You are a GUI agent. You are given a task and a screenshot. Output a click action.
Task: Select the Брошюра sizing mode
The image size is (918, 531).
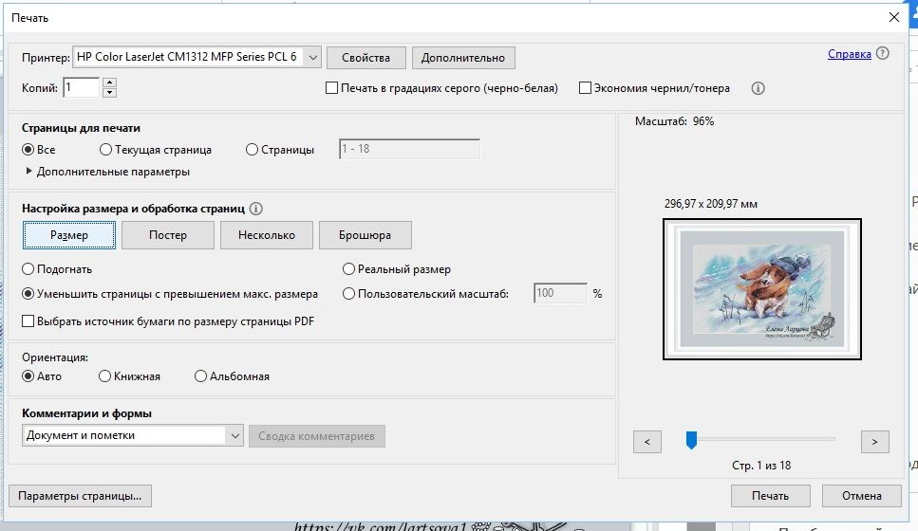click(365, 235)
